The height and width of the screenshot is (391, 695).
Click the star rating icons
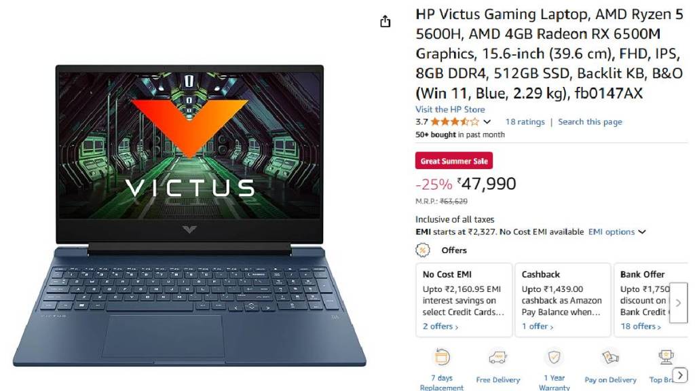(x=455, y=122)
